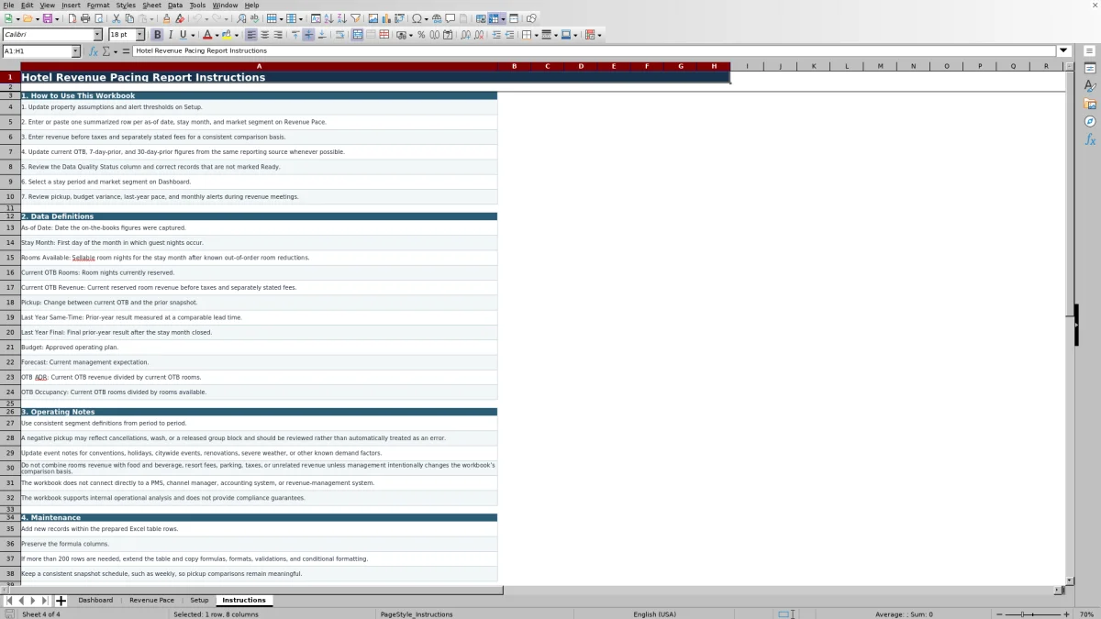Click the Insert Chart icon
1101x619 pixels.
click(386, 18)
